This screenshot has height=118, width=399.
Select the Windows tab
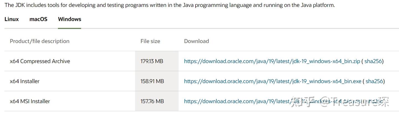click(x=70, y=19)
